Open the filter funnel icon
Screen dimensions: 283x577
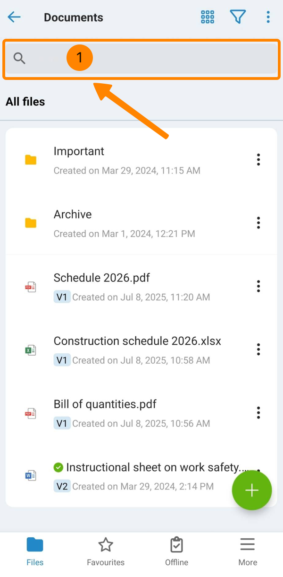click(238, 17)
